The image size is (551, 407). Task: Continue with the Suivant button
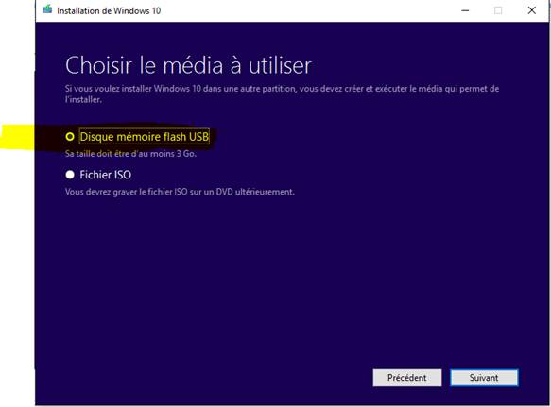click(484, 378)
